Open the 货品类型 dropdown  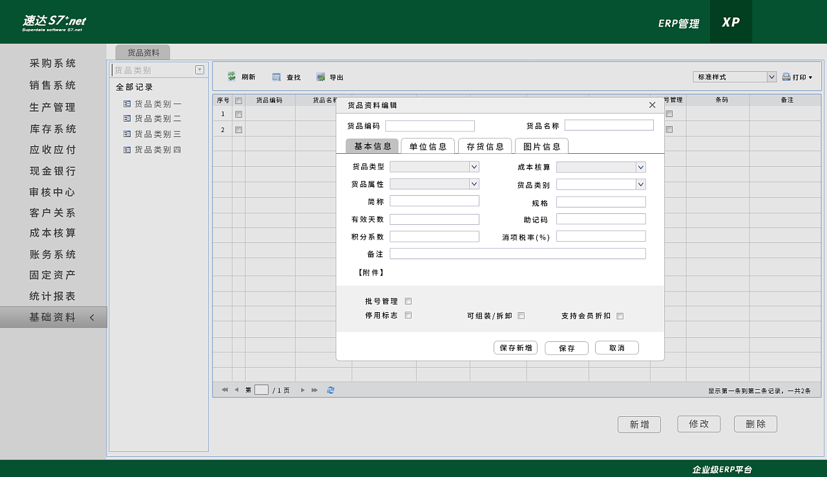point(474,167)
